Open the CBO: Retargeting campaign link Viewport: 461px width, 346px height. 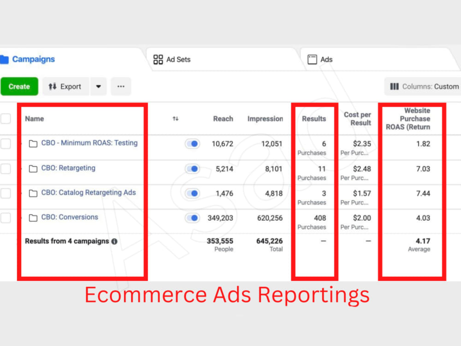(x=68, y=168)
